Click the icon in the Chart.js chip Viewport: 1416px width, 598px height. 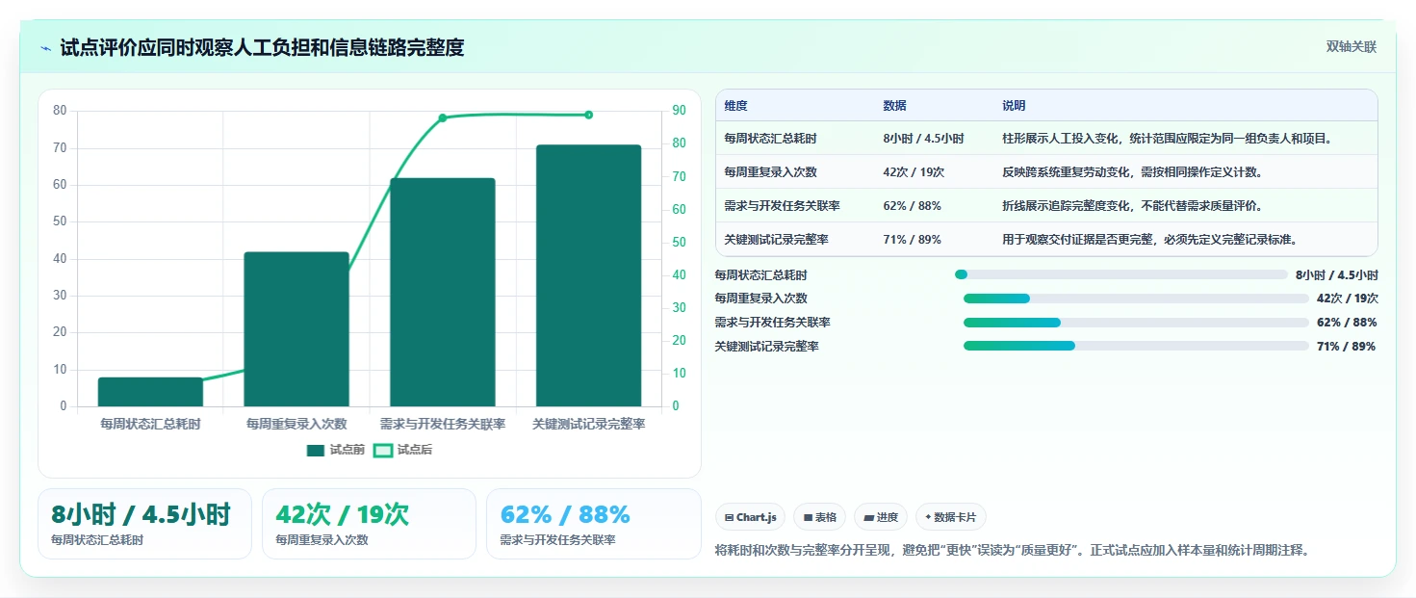730,518
